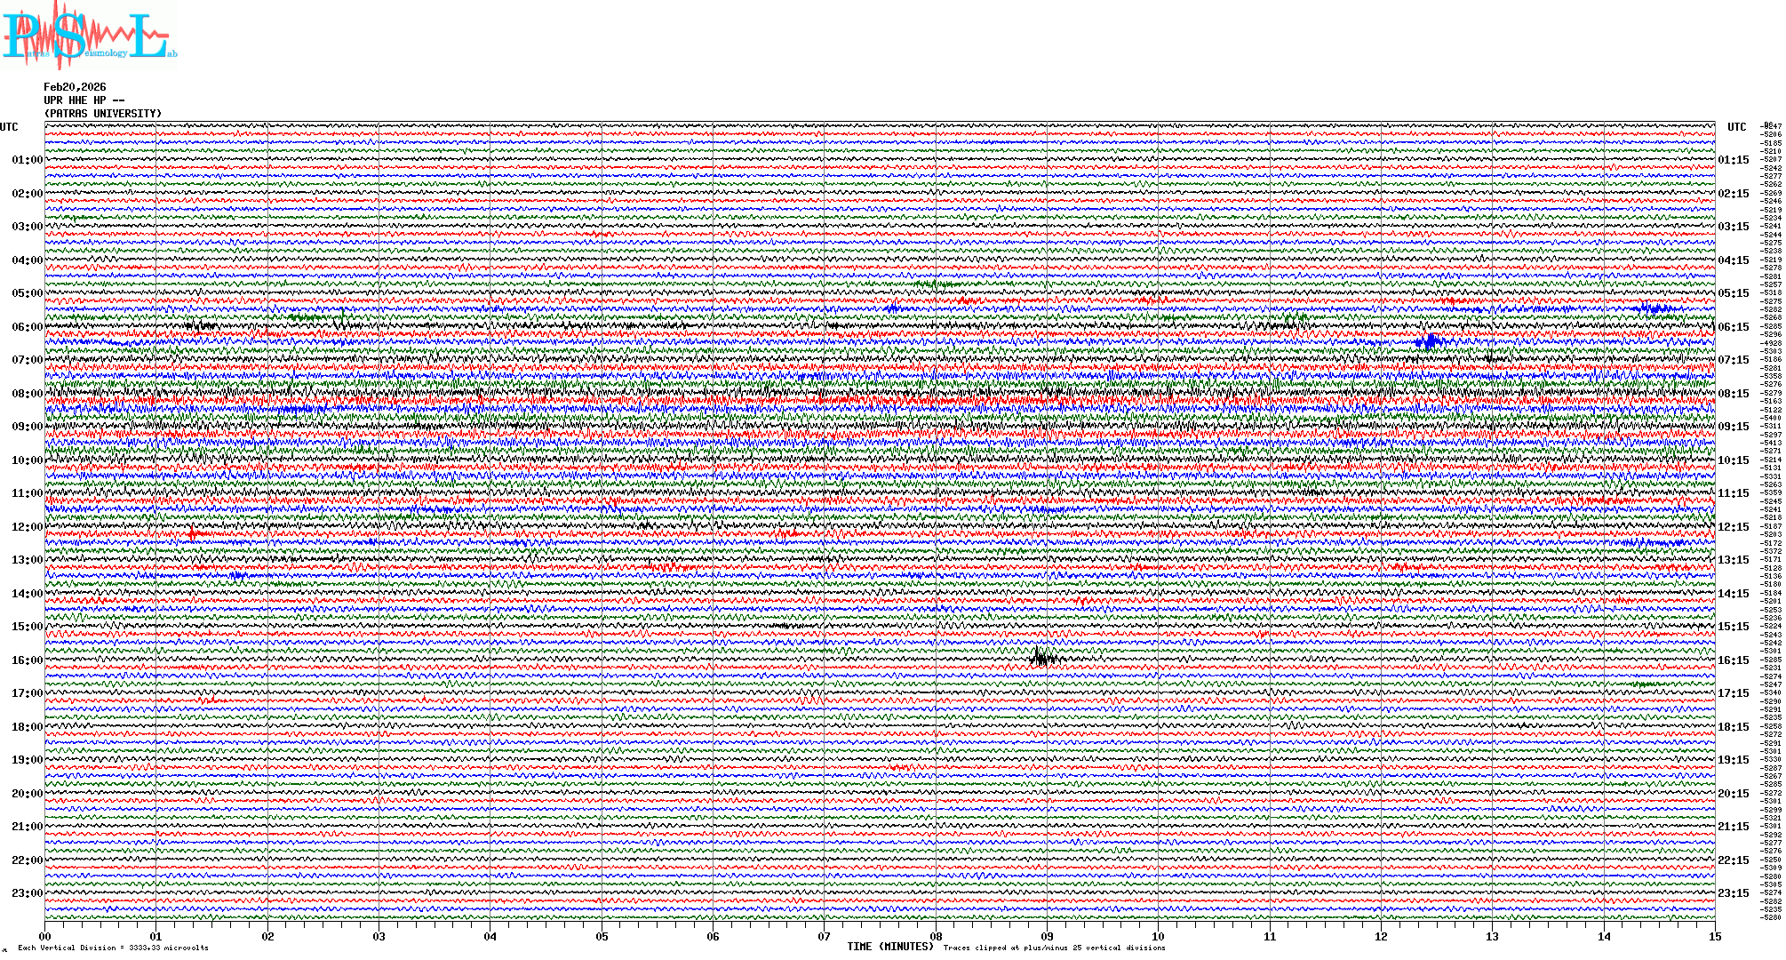Select the 06:00 hour label on left

(27, 327)
